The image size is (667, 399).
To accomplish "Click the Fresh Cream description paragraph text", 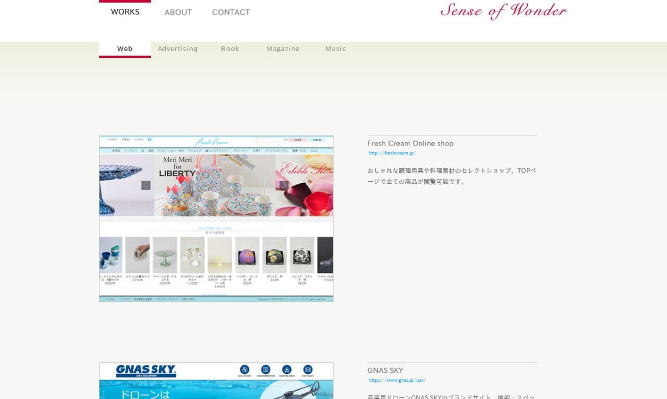I will (451, 176).
